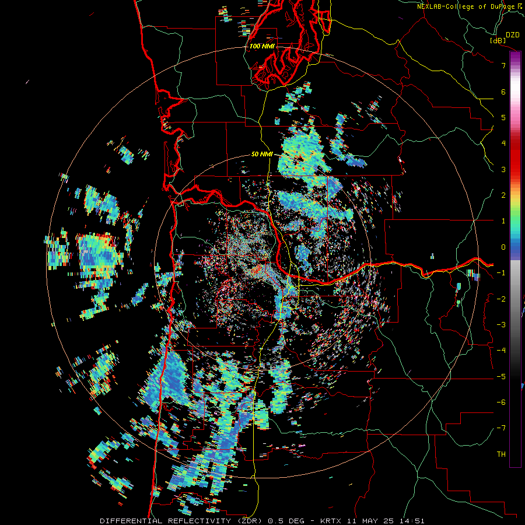Click the ZDR color scale bar
525x525 pixels.
515,259
